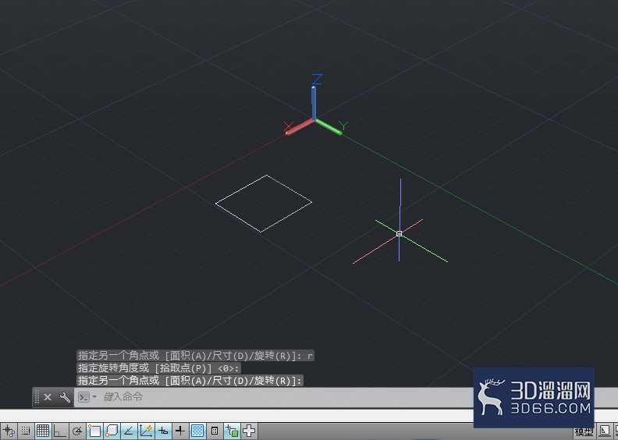This screenshot has width=618, height=440.
Task: Click command history line ending with r
Action: [196, 356]
